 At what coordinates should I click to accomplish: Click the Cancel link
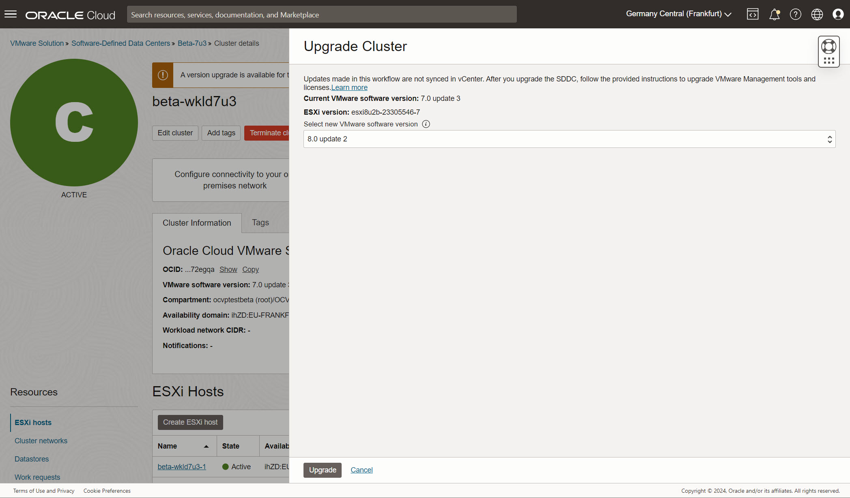pyautogui.click(x=362, y=470)
